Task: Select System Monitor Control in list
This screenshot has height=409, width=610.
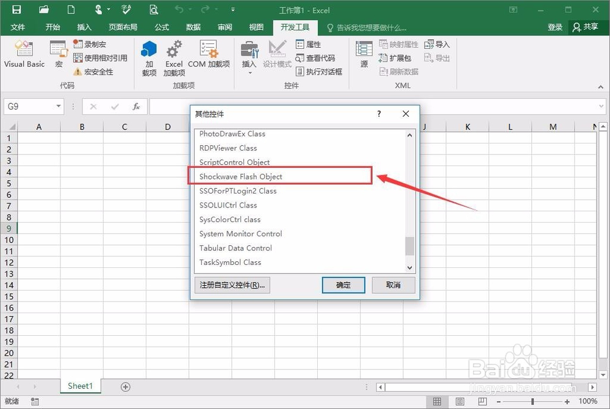Action: [300, 233]
